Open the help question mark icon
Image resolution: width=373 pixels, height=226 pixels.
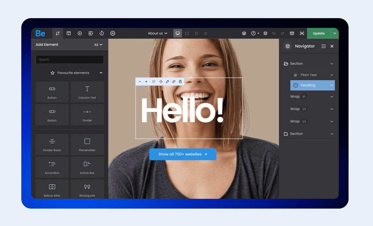[x=253, y=33]
